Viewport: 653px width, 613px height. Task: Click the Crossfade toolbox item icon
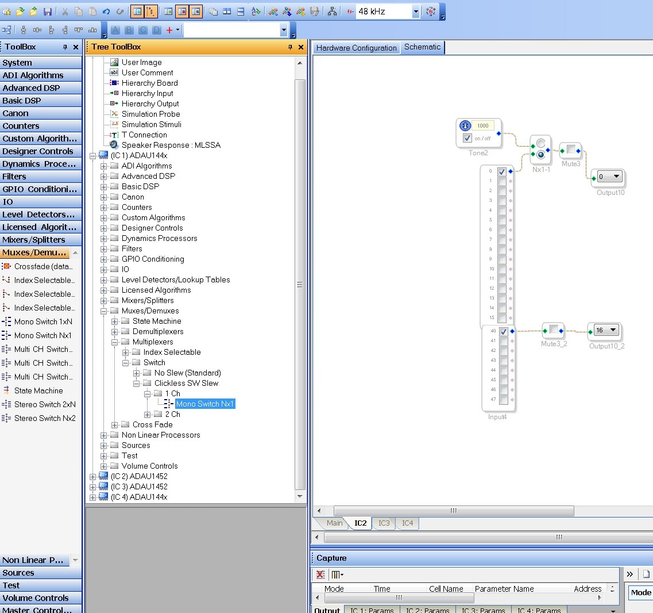point(6,266)
